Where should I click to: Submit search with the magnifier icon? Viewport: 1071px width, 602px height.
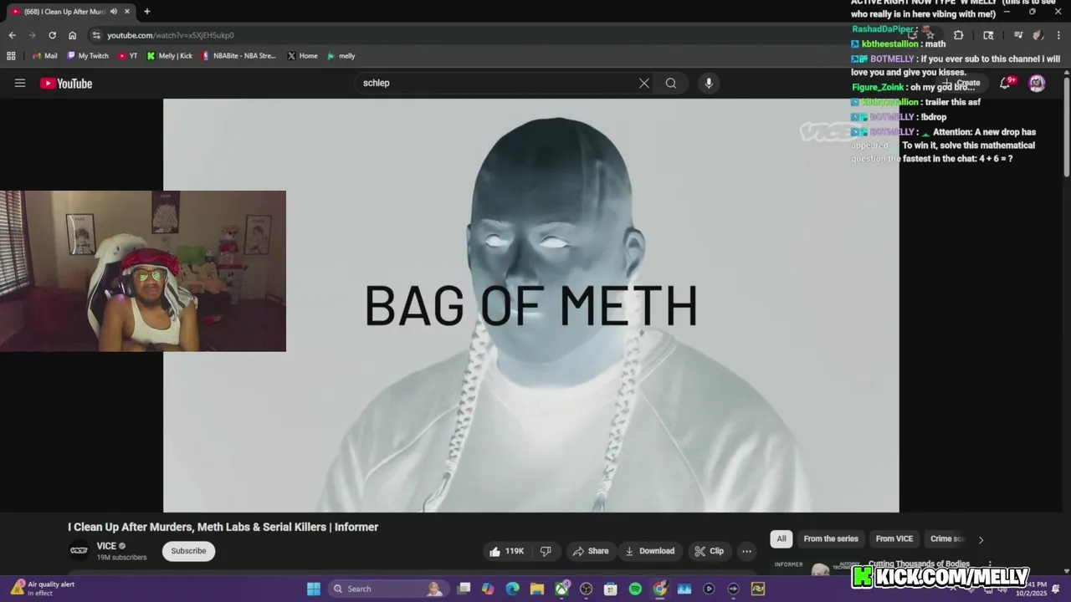[671, 83]
